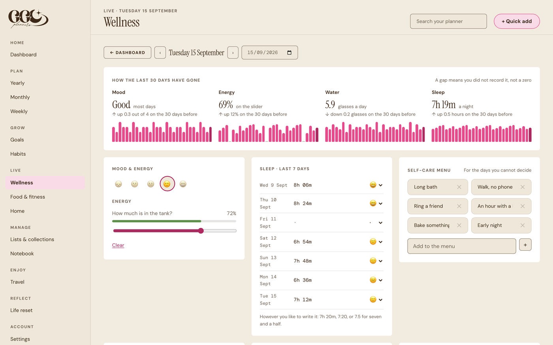Select the grinning mood face

[183, 184]
